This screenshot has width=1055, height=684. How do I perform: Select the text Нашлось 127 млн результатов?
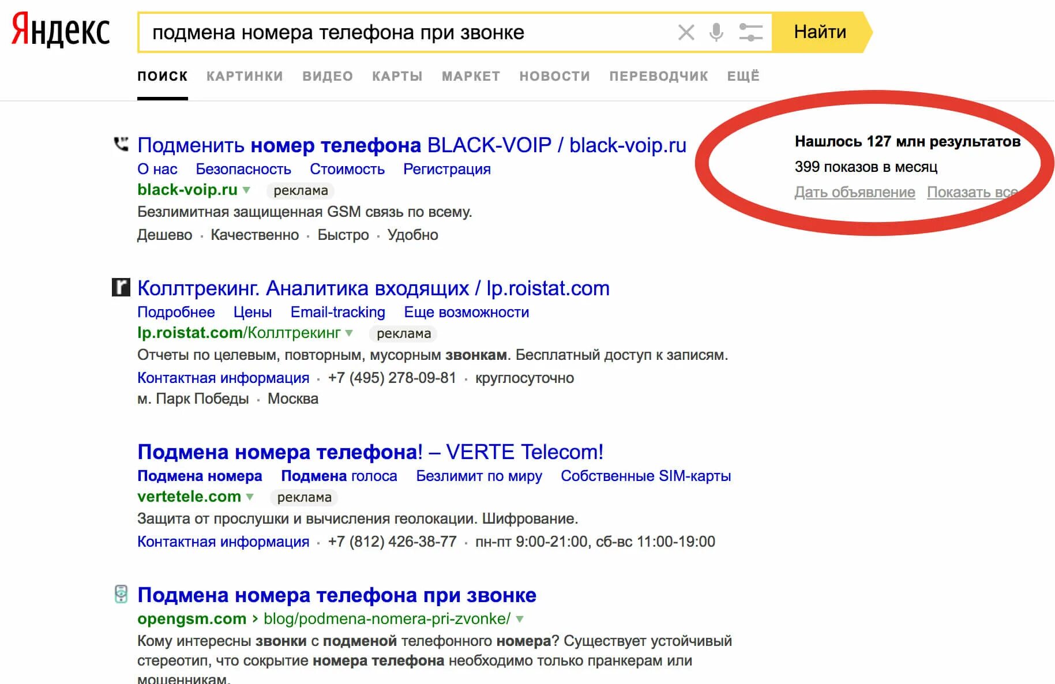(907, 141)
